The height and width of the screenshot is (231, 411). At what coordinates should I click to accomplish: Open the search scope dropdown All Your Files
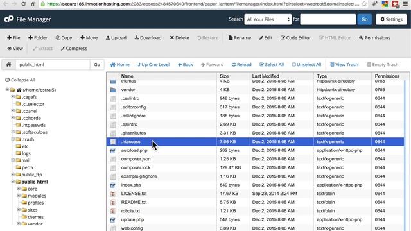(268, 19)
